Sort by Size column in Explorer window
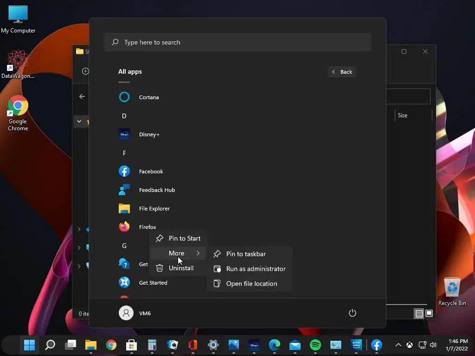The height and width of the screenshot is (356, 475). click(x=403, y=115)
